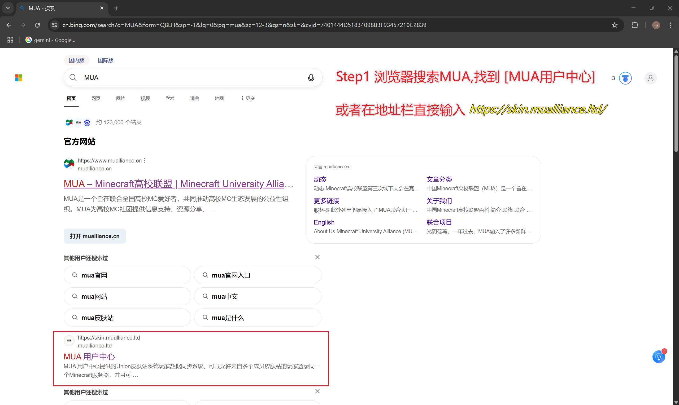Dismiss the first 其他用户还搜索过 section

317,257
